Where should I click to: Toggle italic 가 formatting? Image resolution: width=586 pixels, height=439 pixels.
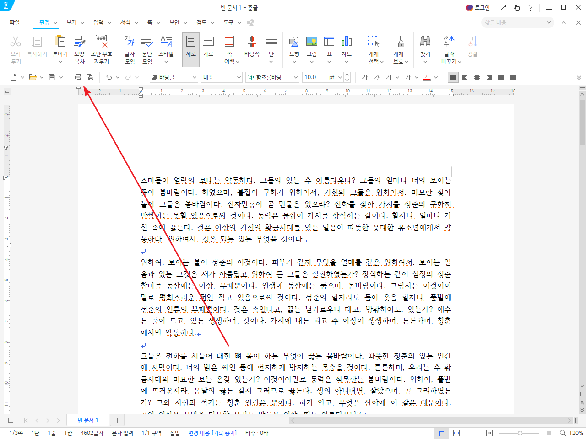pyautogui.click(x=377, y=77)
